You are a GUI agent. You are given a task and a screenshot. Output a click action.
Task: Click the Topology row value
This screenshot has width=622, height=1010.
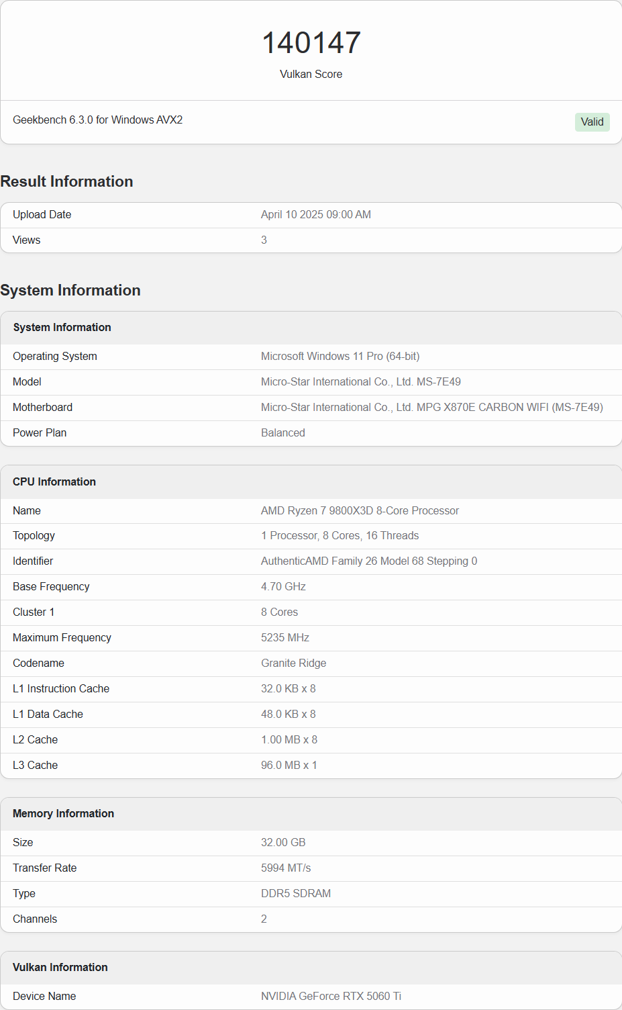click(x=340, y=535)
